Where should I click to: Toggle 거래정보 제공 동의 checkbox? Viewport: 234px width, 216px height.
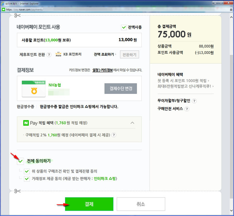pos(27,179)
